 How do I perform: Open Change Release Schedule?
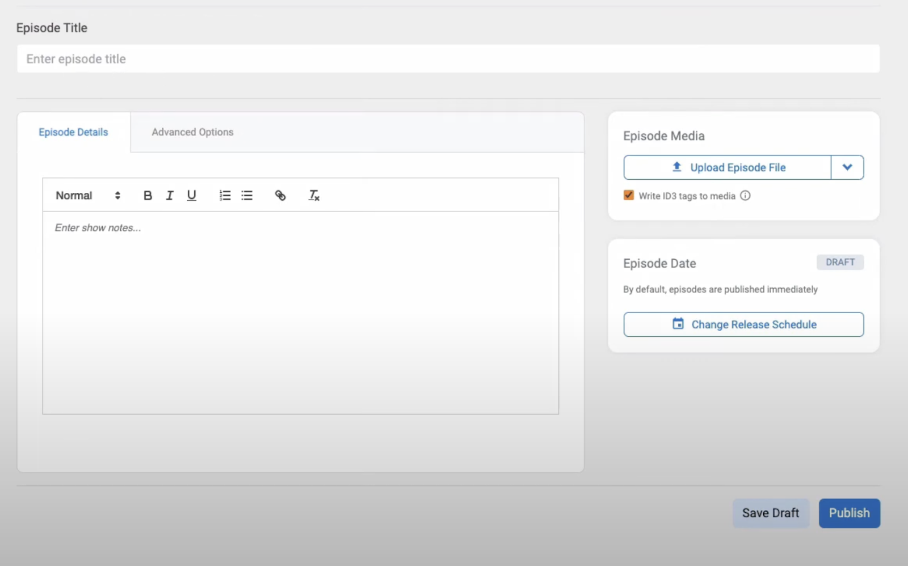[743, 324]
